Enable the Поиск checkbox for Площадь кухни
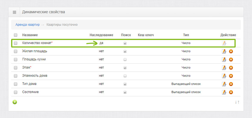Screen dimensions: 252x118 pos(125,59)
